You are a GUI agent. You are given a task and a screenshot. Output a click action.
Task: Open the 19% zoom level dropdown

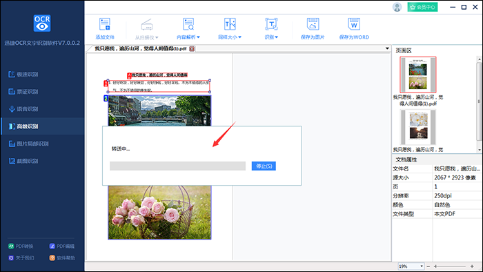pos(422,266)
